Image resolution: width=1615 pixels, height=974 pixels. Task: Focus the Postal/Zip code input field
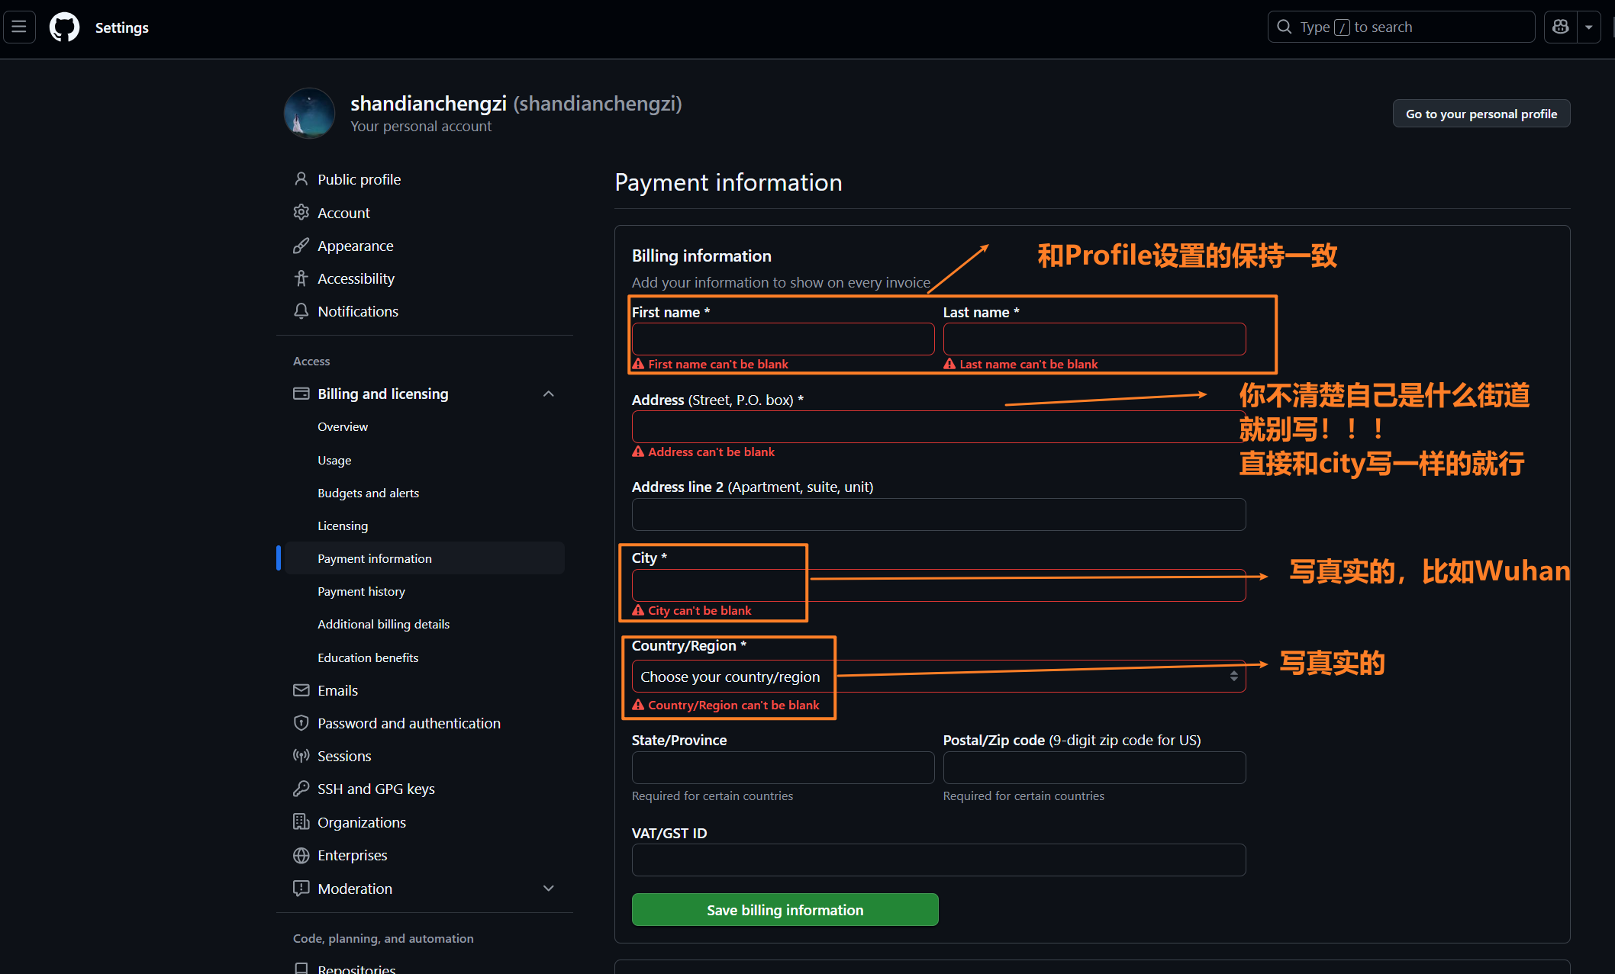tap(1094, 767)
